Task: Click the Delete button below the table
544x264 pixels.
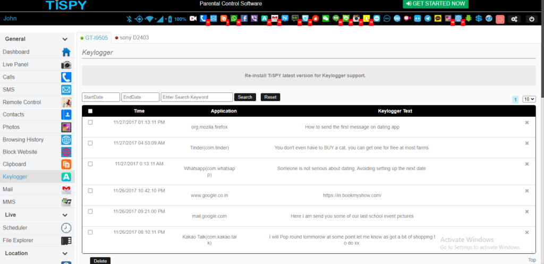Action: 100,261
